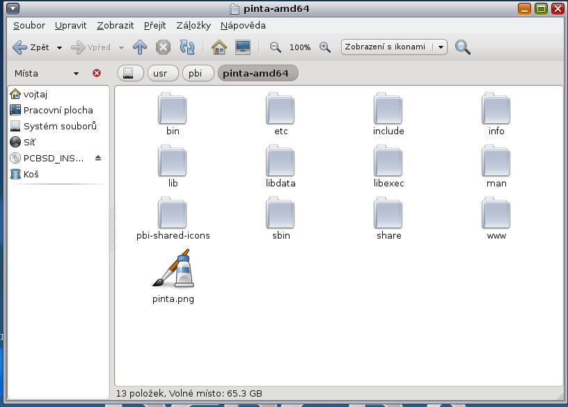Screen dimensions: 568x407
Task: Open the Computer icon in toolbar
Action: [x=242, y=47]
